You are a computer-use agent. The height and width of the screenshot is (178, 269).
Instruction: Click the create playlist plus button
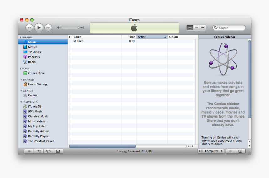pyautogui.click(x=29, y=151)
